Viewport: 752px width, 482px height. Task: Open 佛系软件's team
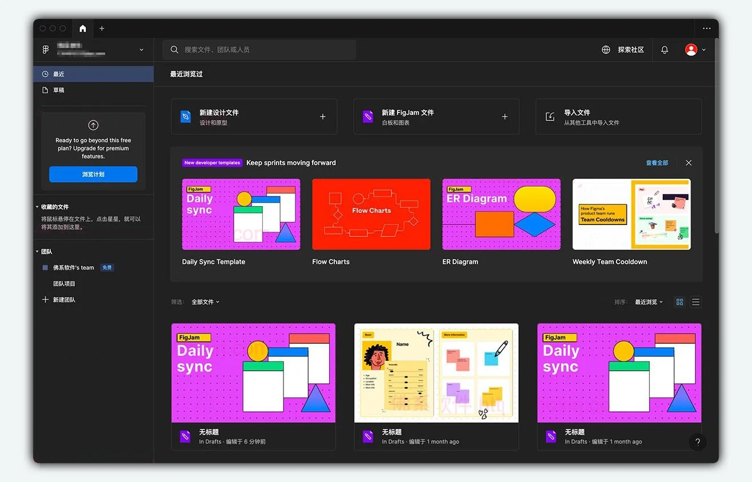point(74,267)
